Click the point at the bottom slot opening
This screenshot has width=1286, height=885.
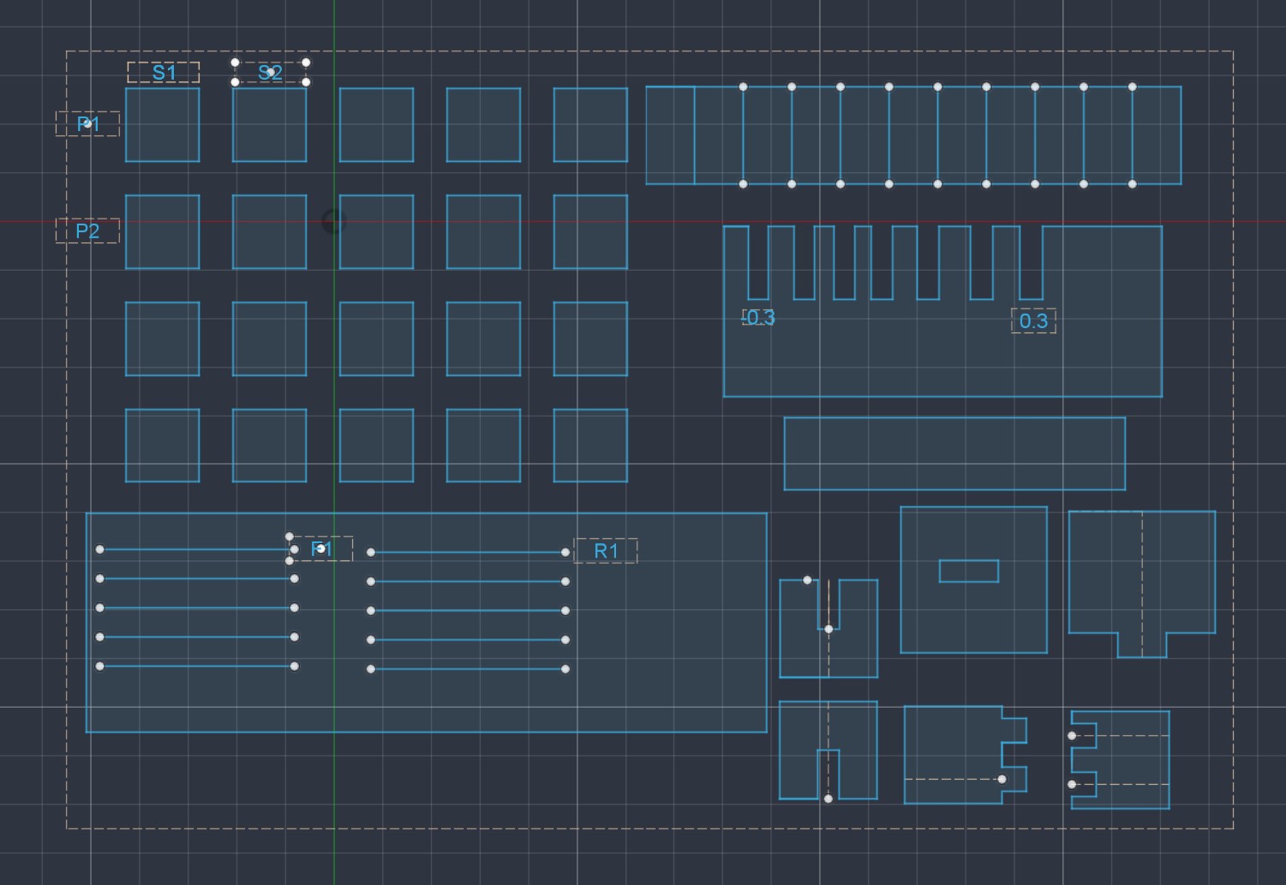828,798
